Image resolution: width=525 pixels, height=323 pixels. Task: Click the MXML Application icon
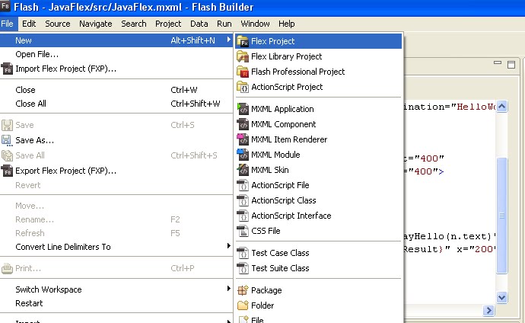[243, 109]
